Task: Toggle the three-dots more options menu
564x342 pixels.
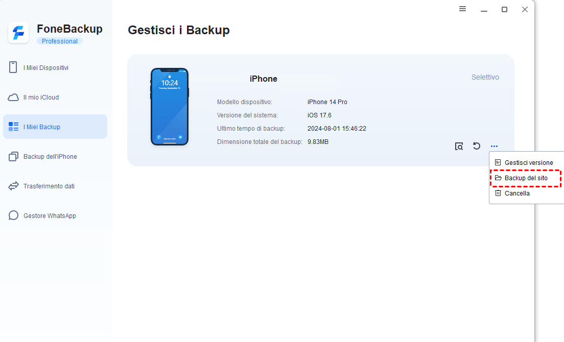Action: point(494,146)
